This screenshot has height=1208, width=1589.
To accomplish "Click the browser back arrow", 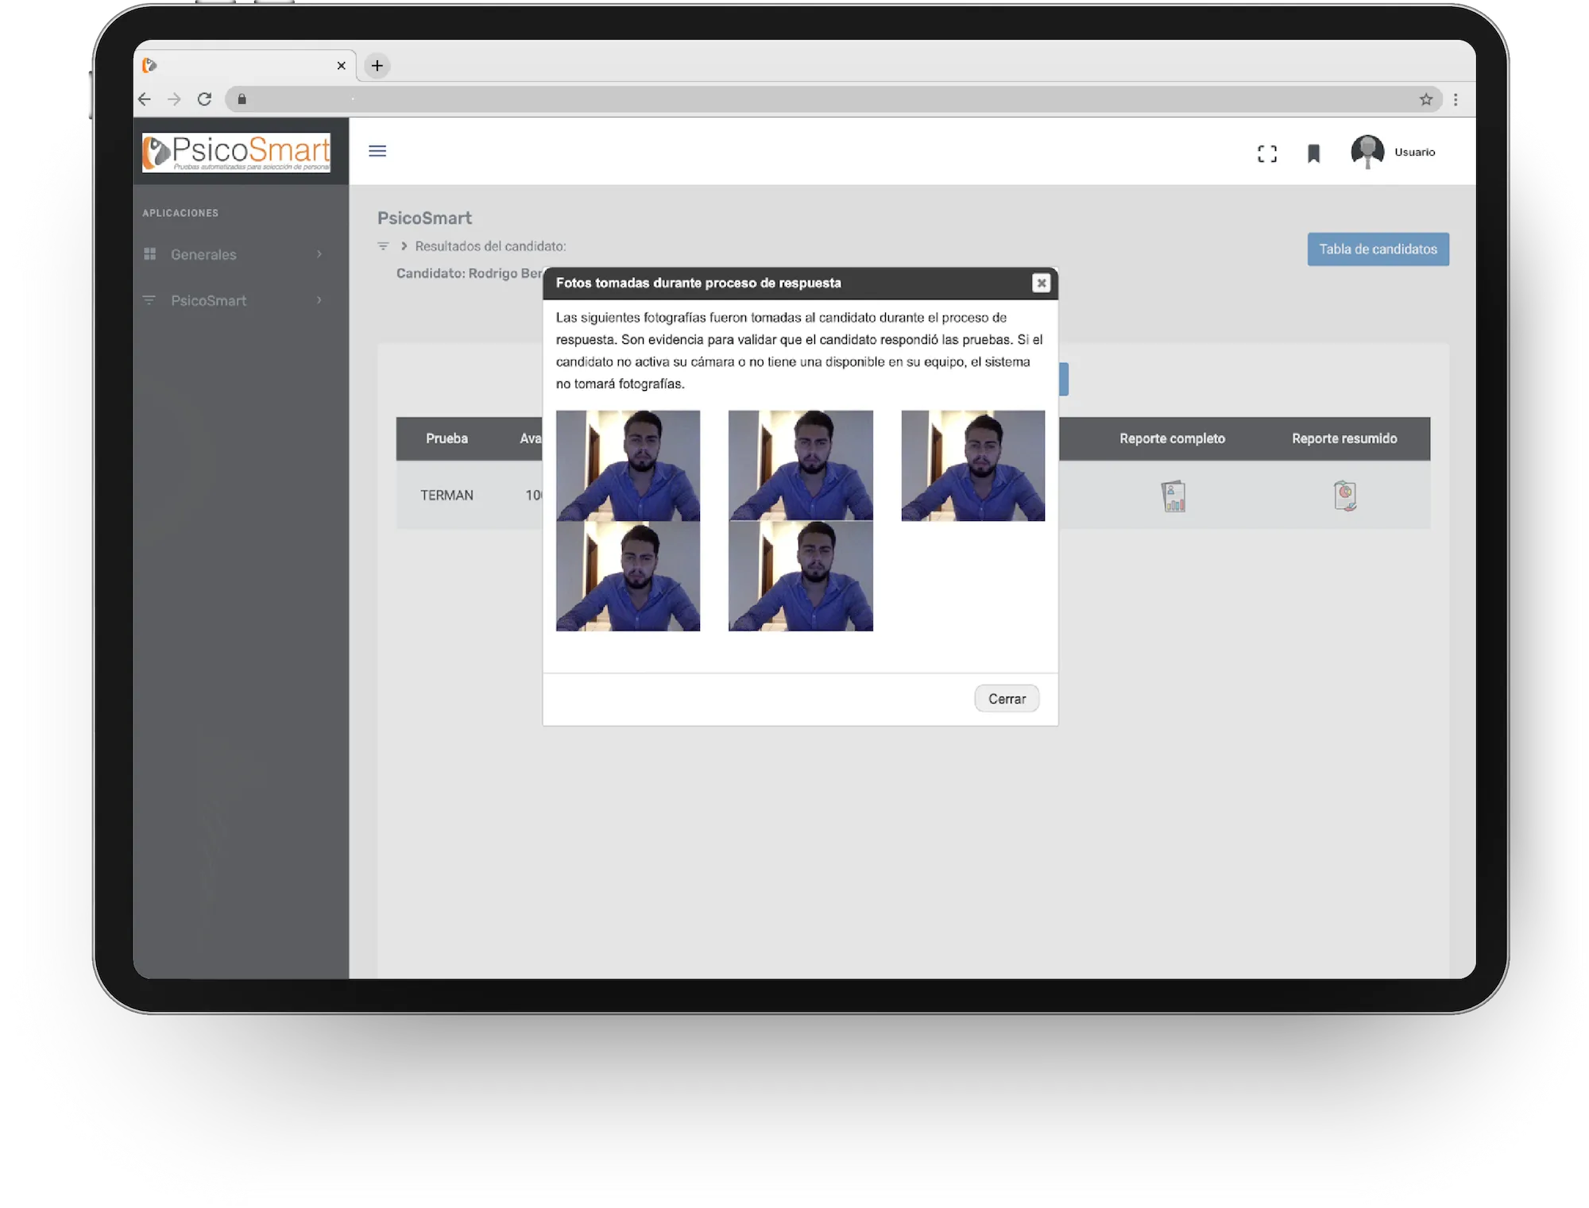I will pyautogui.click(x=145, y=99).
